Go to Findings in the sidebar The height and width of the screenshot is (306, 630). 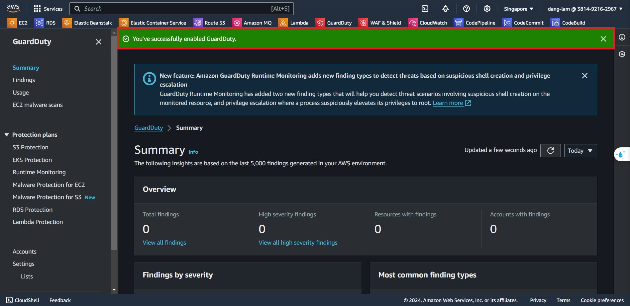point(24,80)
